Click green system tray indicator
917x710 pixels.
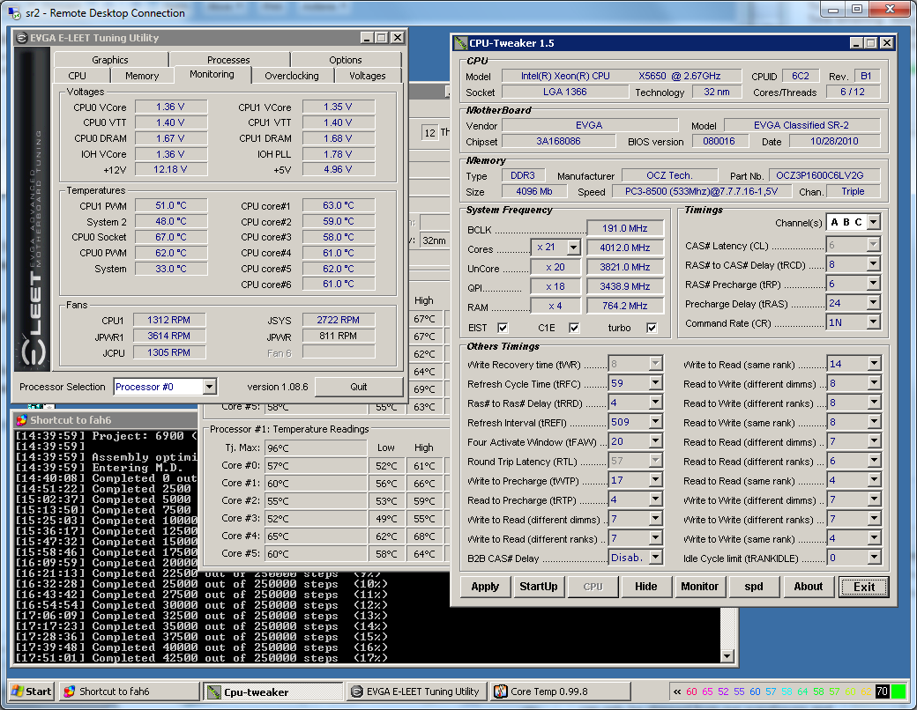tap(897, 692)
